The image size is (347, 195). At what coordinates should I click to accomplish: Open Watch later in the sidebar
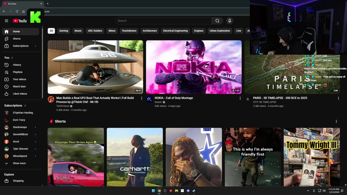[21, 87]
